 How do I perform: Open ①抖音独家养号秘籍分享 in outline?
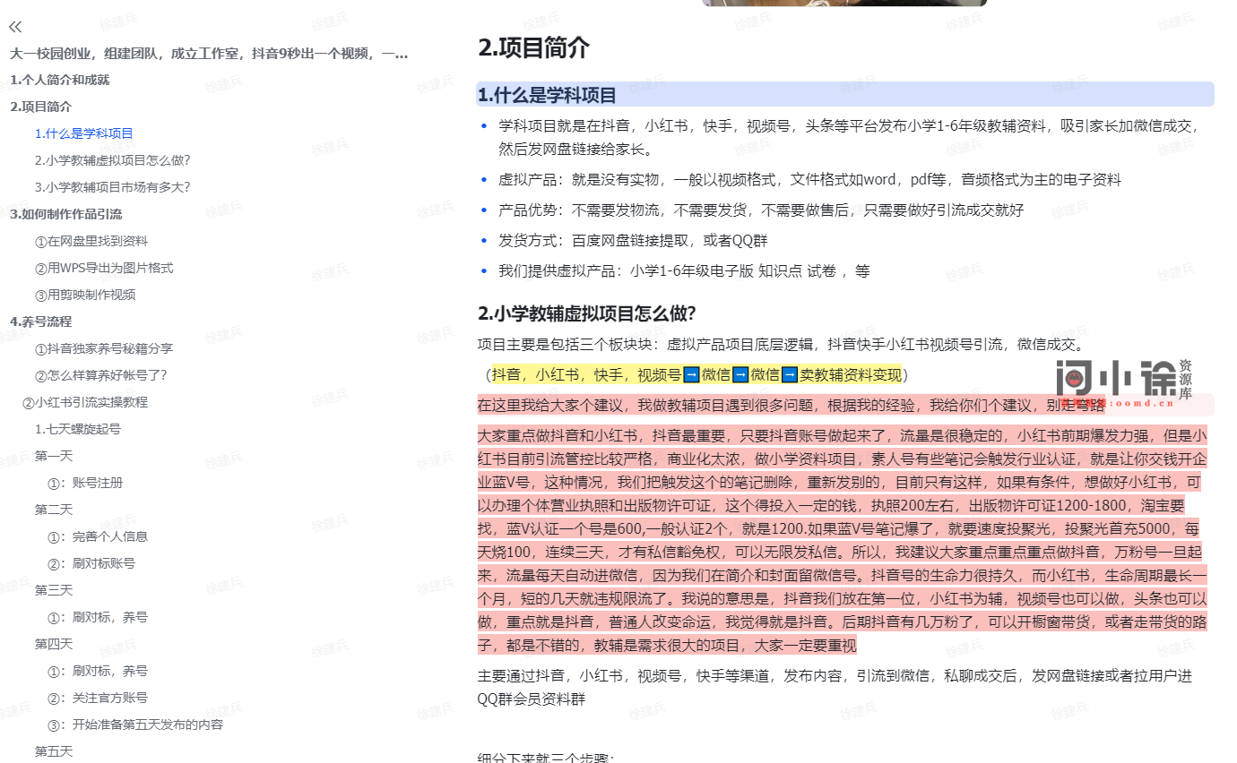tap(104, 348)
